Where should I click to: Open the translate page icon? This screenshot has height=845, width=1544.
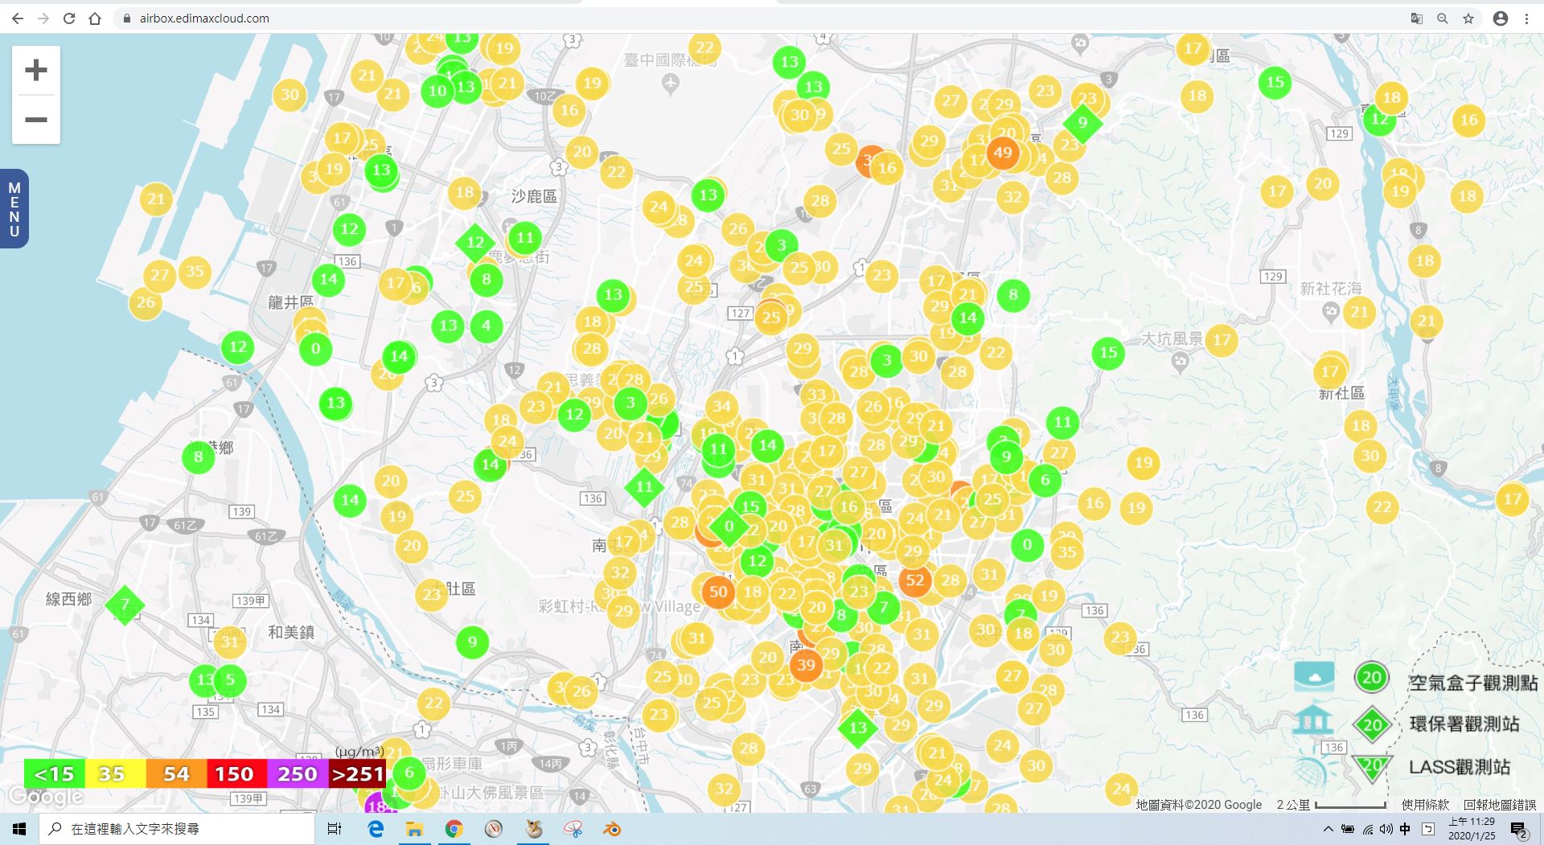pyautogui.click(x=1417, y=18)
